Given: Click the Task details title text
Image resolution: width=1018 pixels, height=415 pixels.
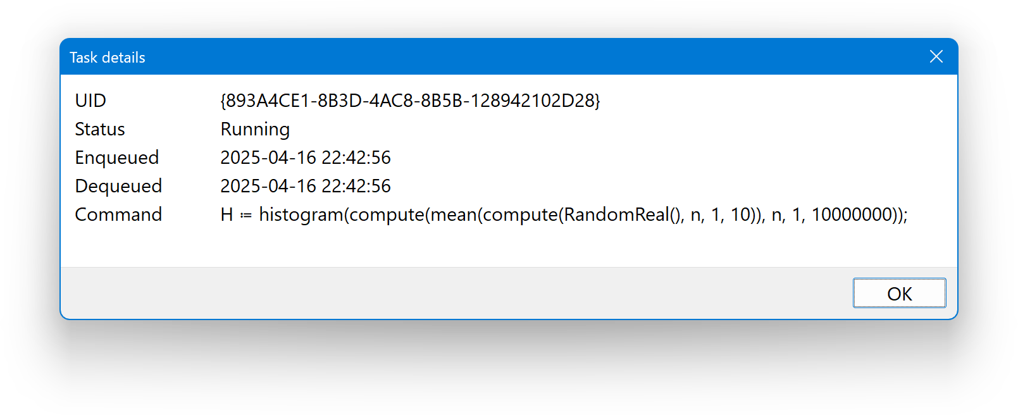Looking at the screenshot, I should coord(108,58).
